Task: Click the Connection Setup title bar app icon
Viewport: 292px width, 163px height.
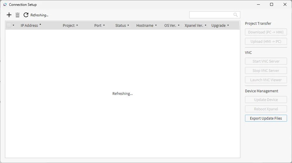Action: (x=5, y=5)
